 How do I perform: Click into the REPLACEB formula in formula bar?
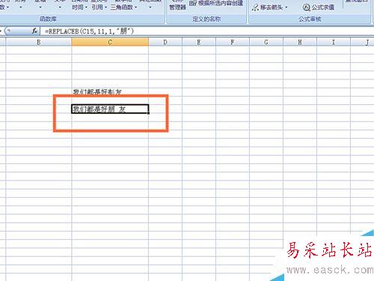click(89, 31)
